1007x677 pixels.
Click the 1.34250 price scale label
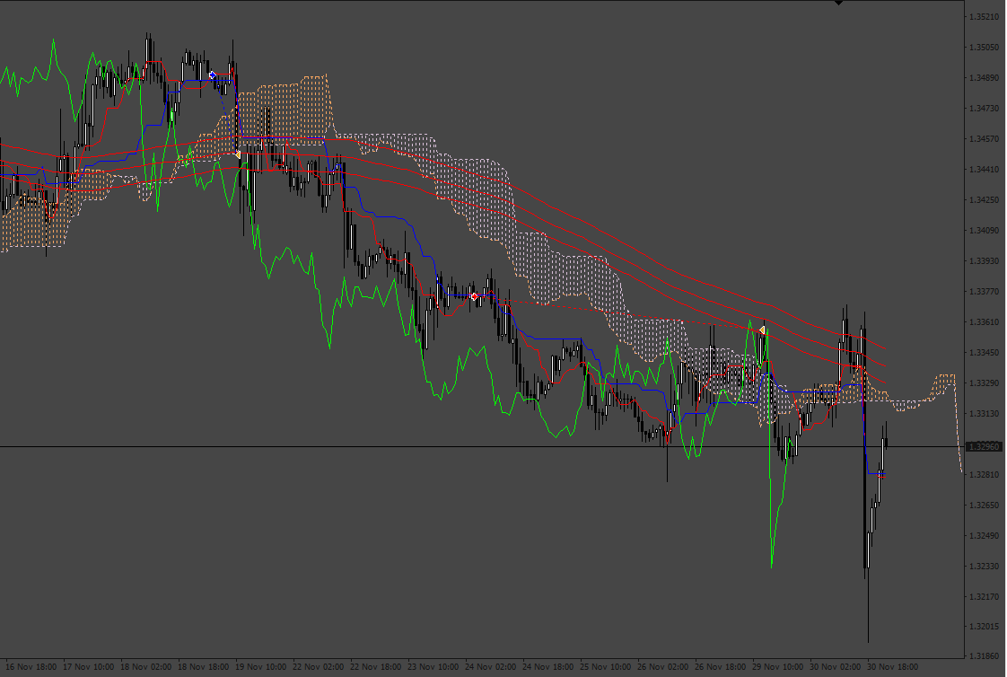tap(984, 199)
